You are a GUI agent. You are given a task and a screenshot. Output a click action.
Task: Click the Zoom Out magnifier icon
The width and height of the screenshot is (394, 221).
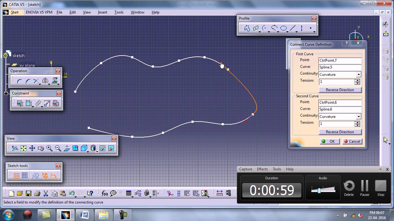coord(58,148)
